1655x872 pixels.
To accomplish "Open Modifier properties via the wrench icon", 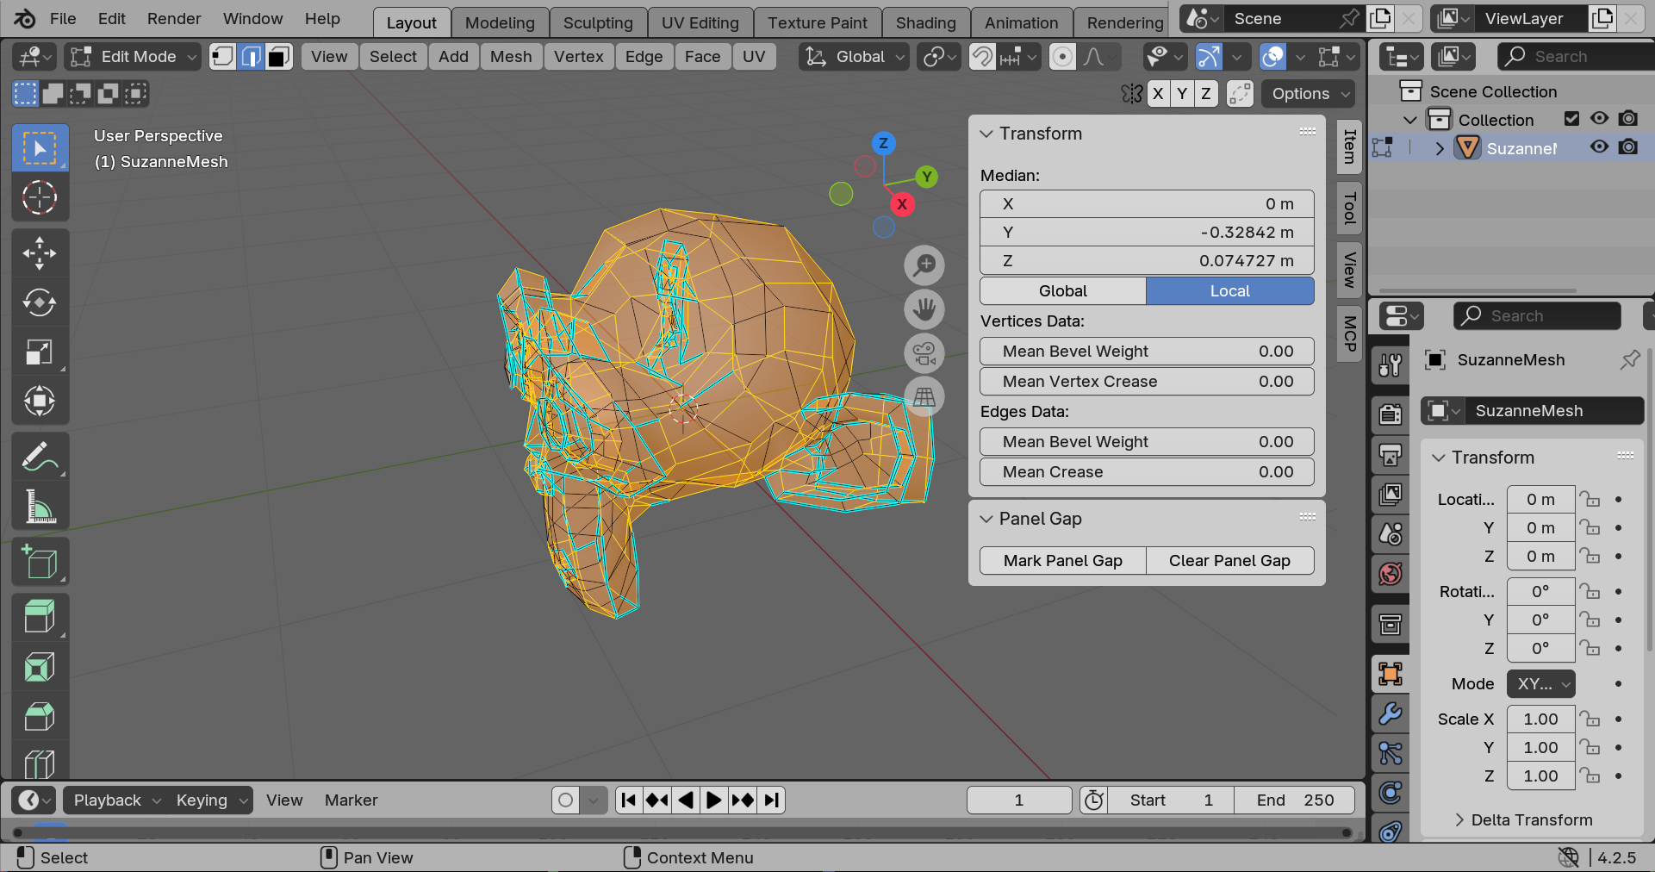I will [x=1390, y=713].
